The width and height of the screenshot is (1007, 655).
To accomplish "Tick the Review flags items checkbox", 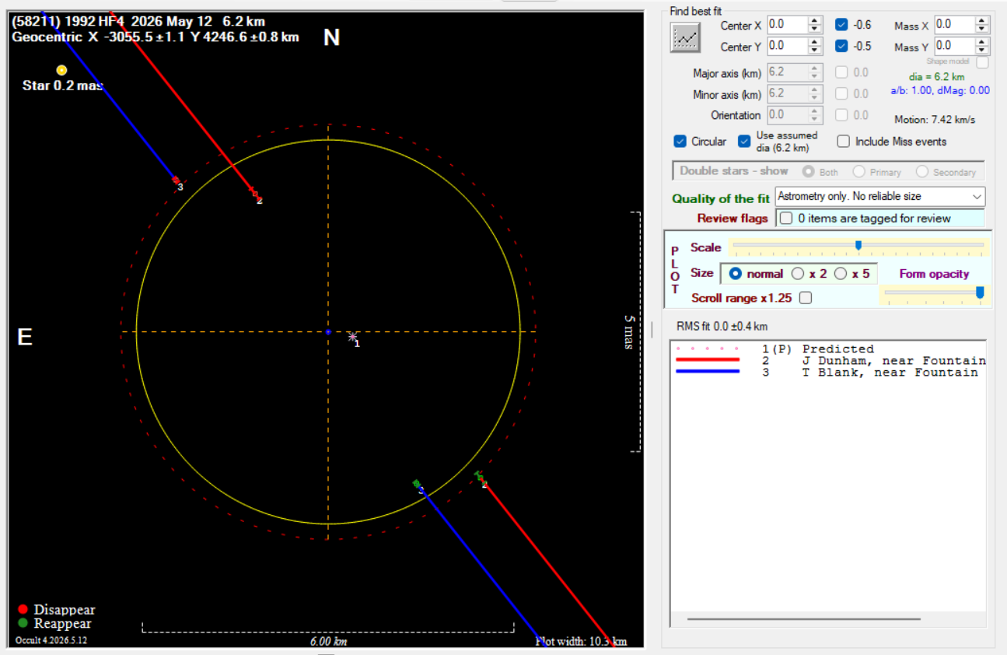I will [786, 219].
